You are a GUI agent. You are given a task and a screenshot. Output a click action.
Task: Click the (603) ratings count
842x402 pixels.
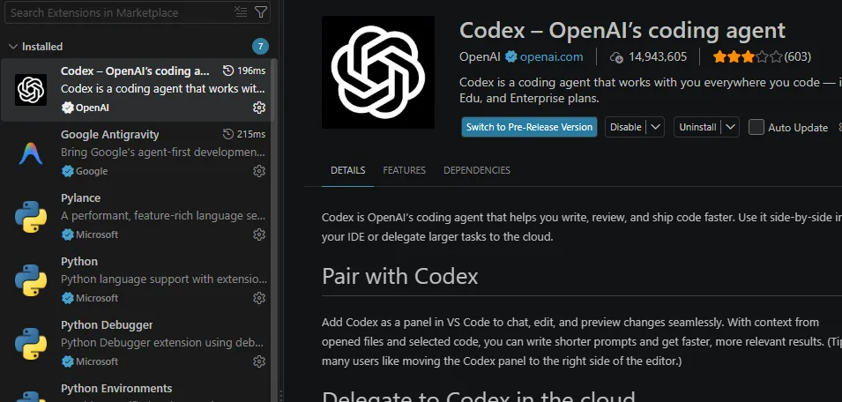pyautogui.click(x=797, y=56)
